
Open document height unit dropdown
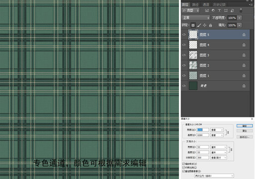[219, 152]
